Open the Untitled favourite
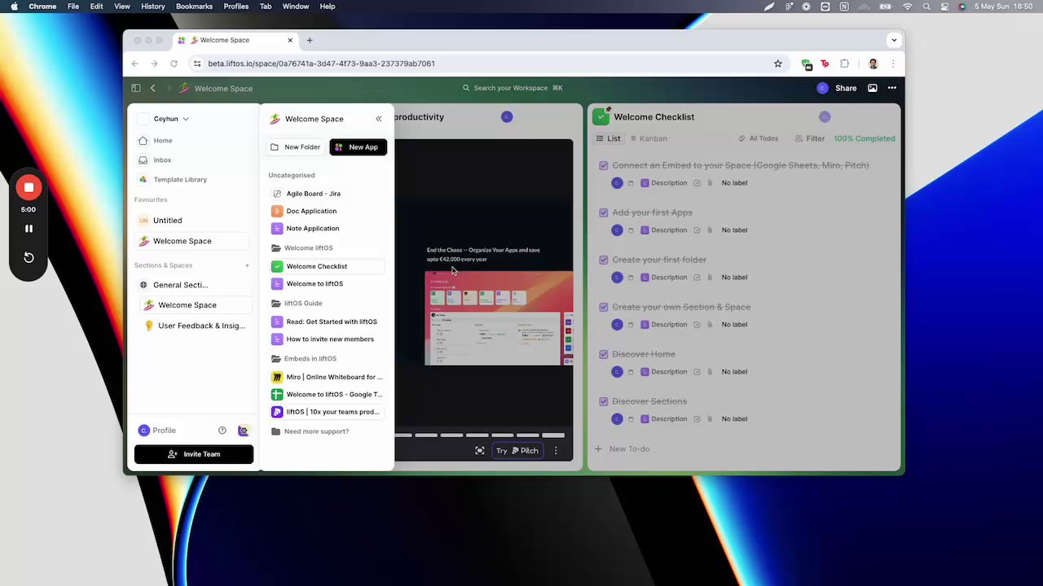This screenshot has width=1043, height=586. 167,221
